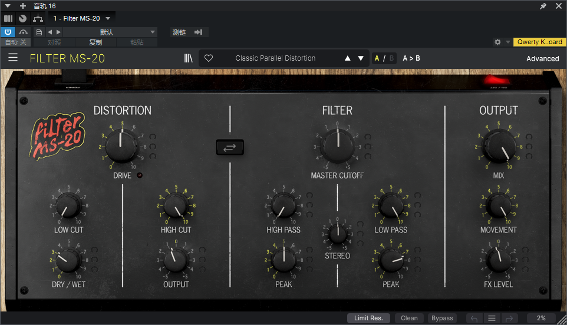Click the 对照 compare button
567x325 pixels.
[54, 42]
